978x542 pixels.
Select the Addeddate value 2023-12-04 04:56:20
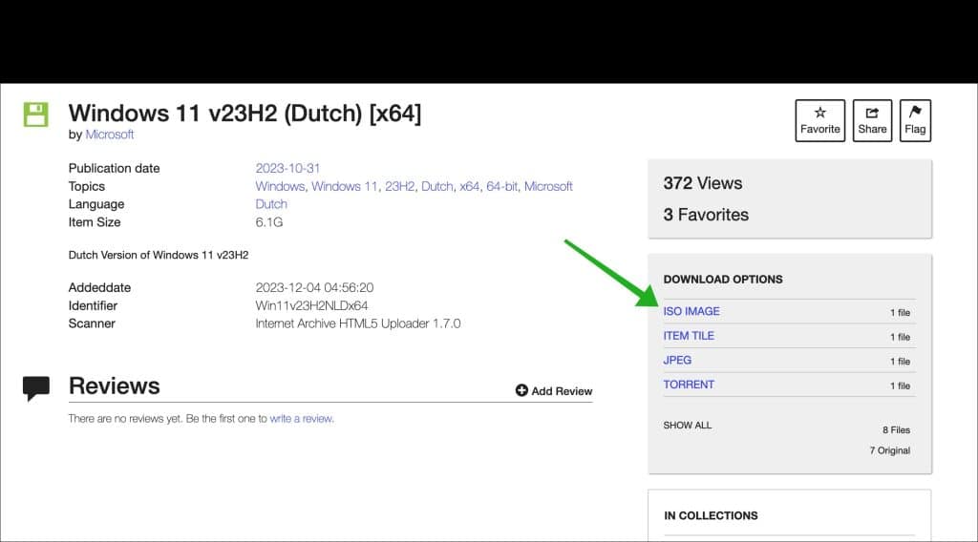click(x=314, y=288)
